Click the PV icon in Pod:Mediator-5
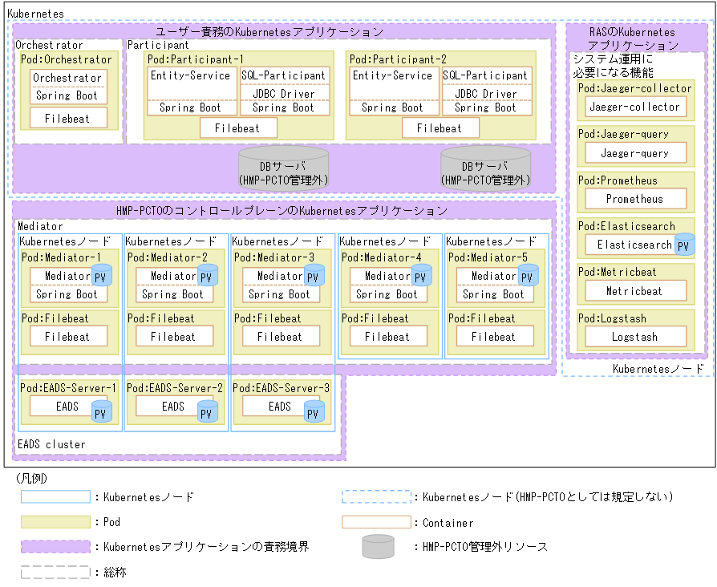This screenshot has width=717, height=587. 529,275
